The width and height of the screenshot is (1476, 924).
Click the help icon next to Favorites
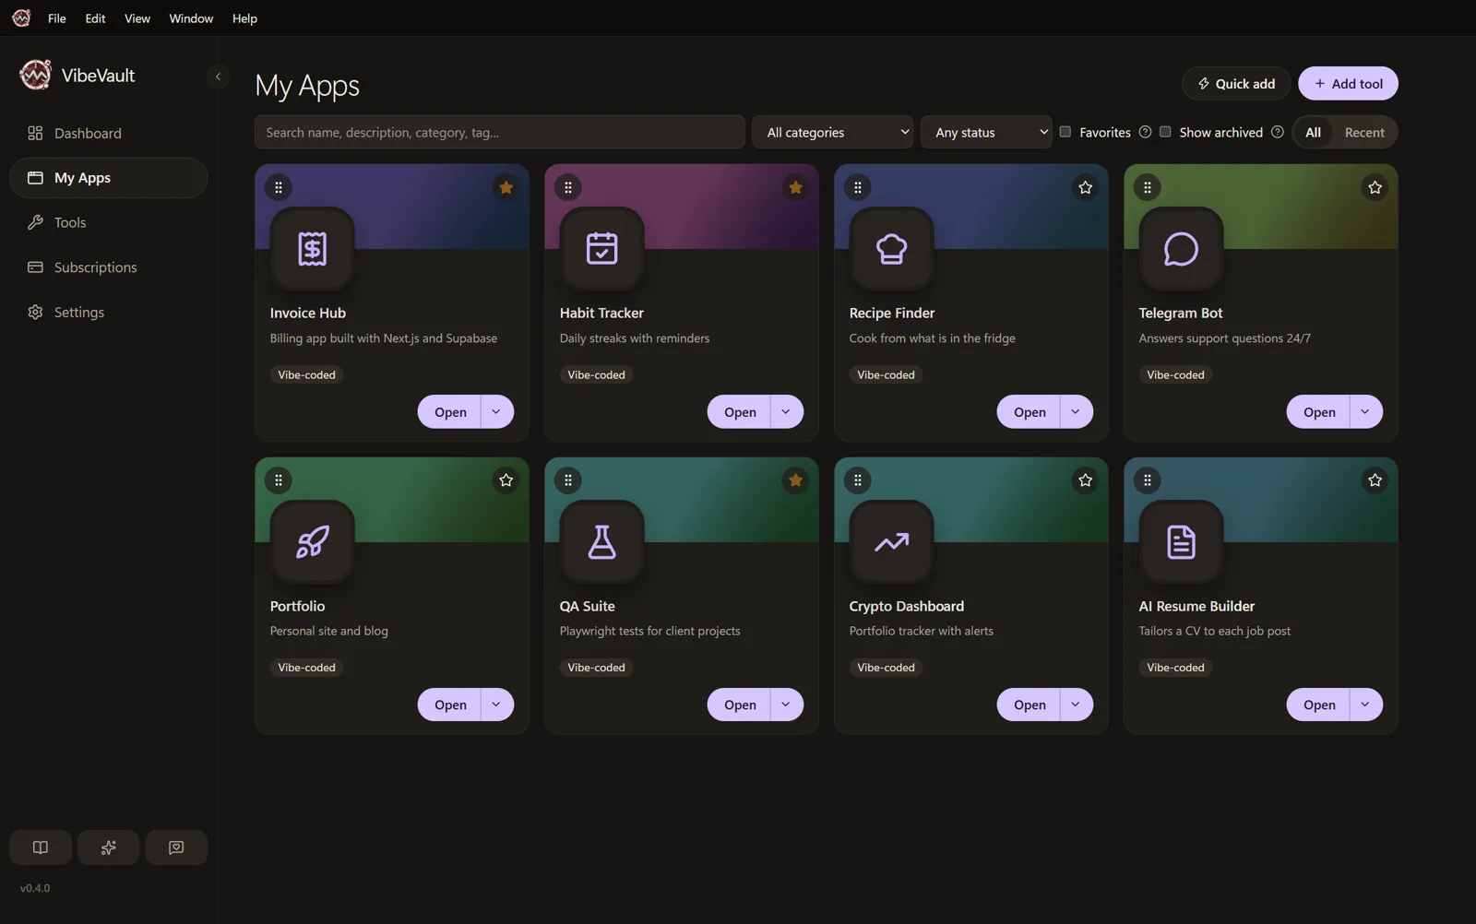pyautogui.click(x=1145, y=132)
